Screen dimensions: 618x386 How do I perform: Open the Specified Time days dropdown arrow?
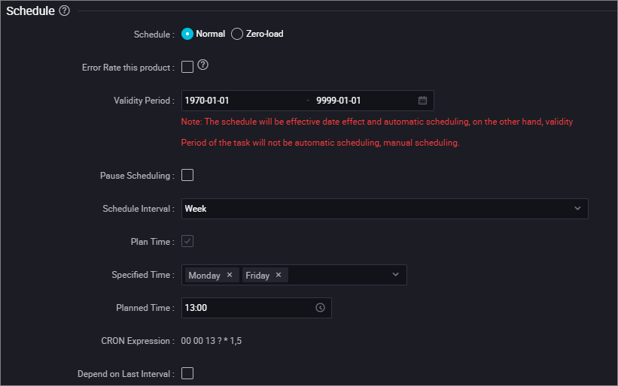click(396, 275)
